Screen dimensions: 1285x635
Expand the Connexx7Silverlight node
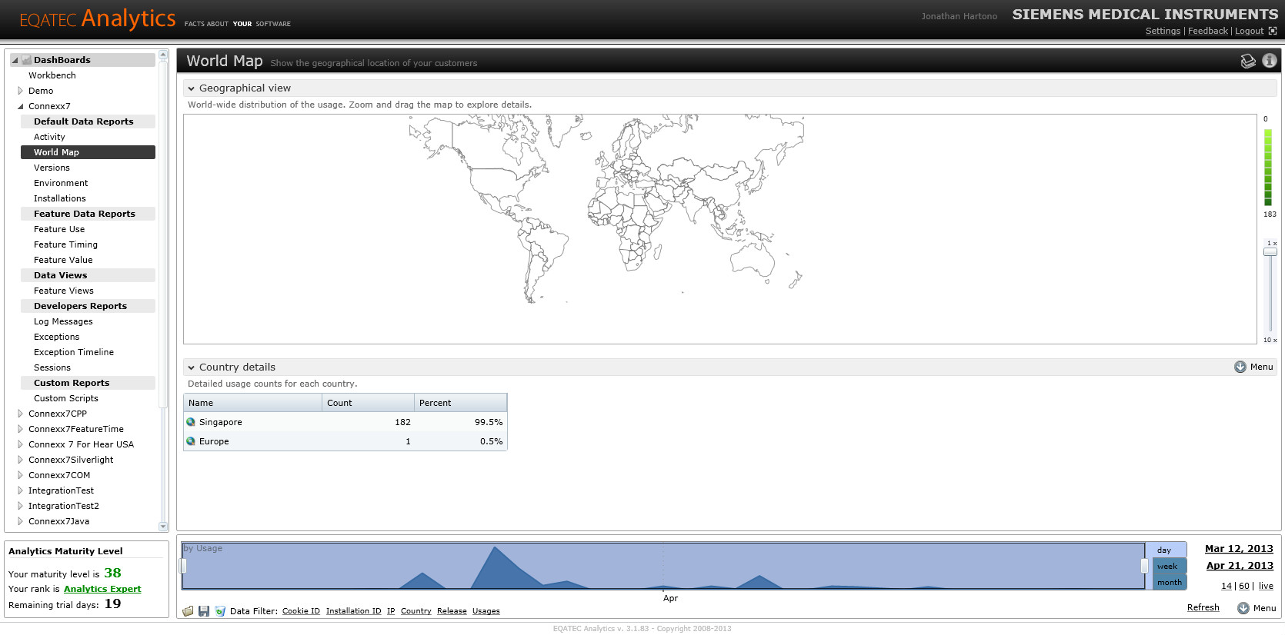pos(21,460)
